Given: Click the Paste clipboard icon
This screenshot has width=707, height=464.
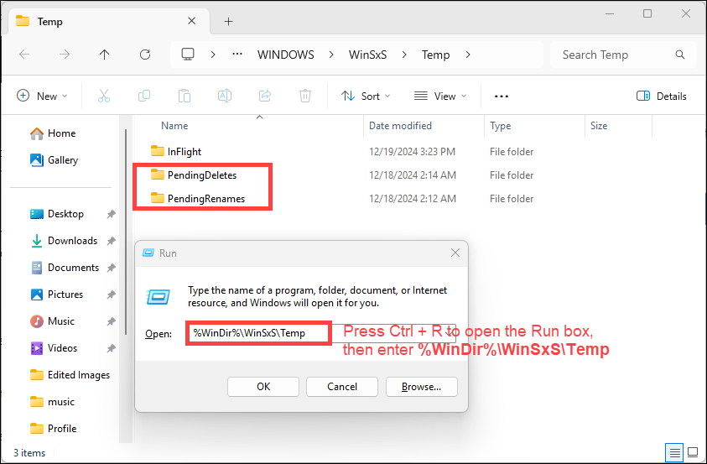Looking at the screenshot, I should coord(185,96).
